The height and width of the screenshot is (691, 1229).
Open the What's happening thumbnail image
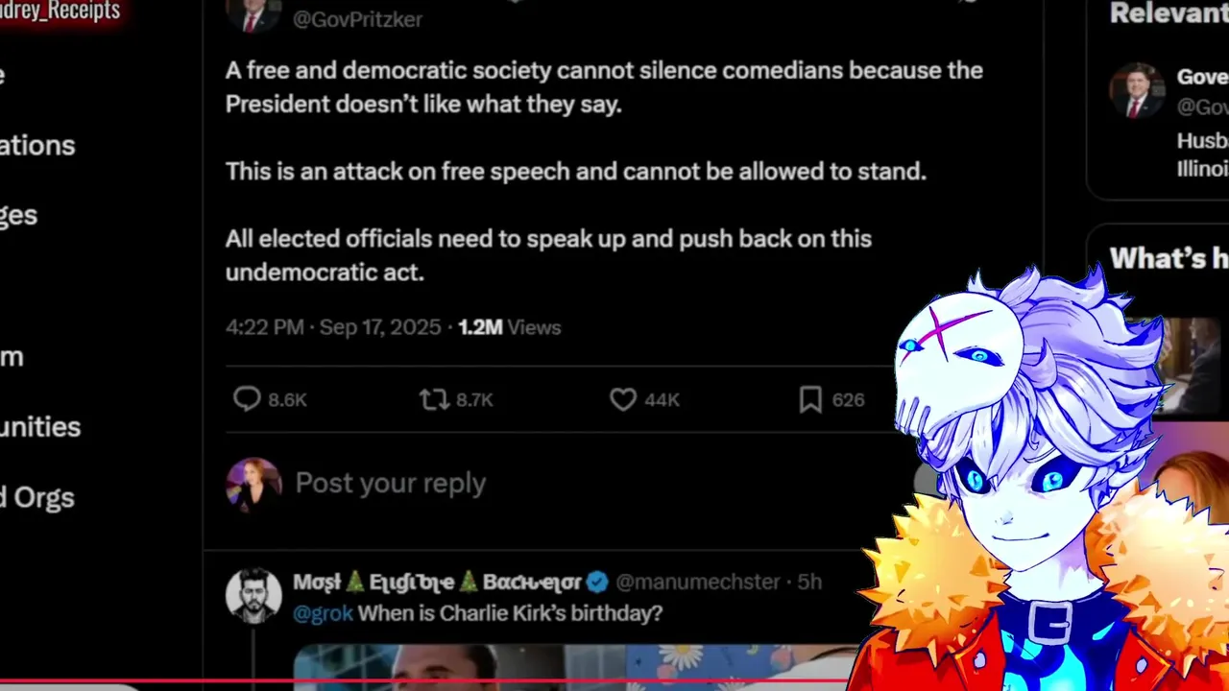coord(1191,365)
